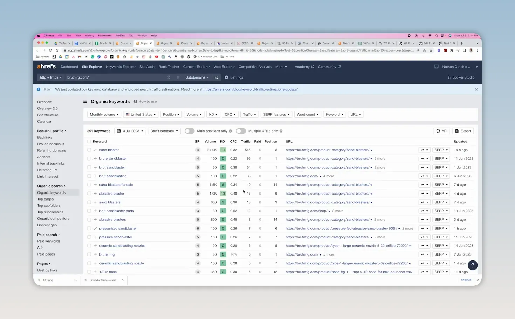515x319 pixels.
Task: Open the API button
Action: (x=442, y=131)
